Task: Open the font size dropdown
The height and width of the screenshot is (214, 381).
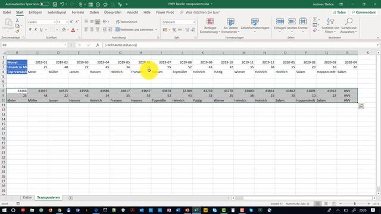Action: coord(67,22)
